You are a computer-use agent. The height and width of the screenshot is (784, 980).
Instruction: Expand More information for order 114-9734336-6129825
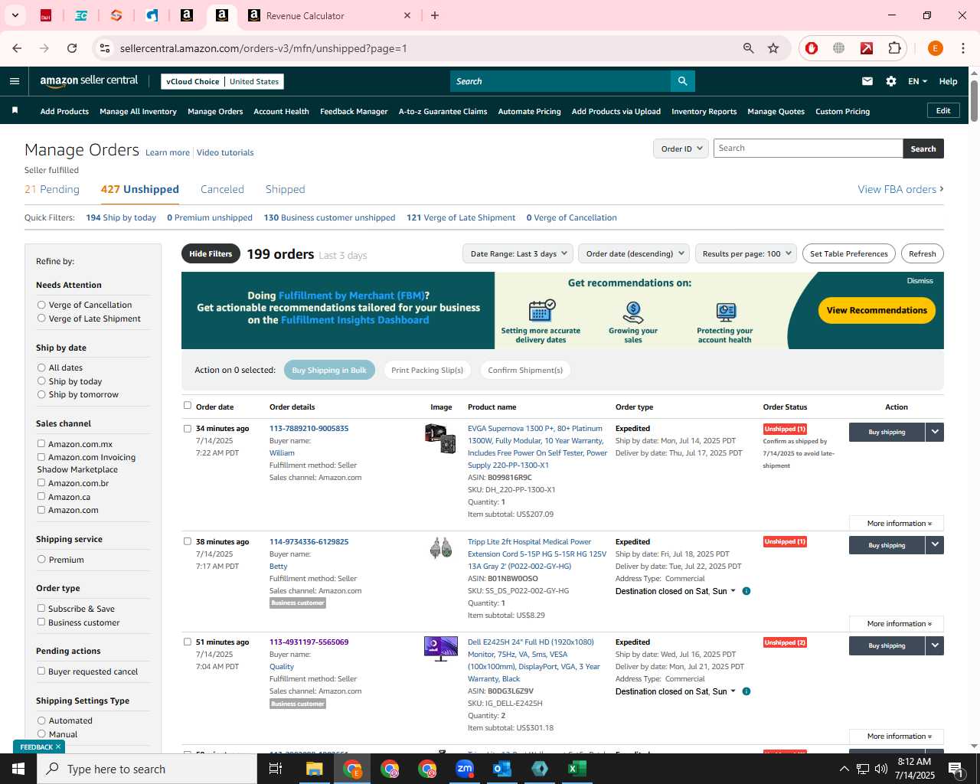[x=897, y=624]
